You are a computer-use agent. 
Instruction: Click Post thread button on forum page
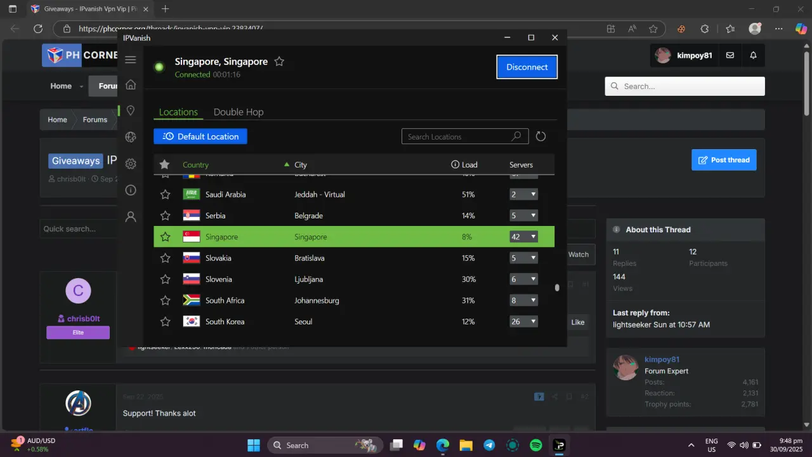point(724,160)
